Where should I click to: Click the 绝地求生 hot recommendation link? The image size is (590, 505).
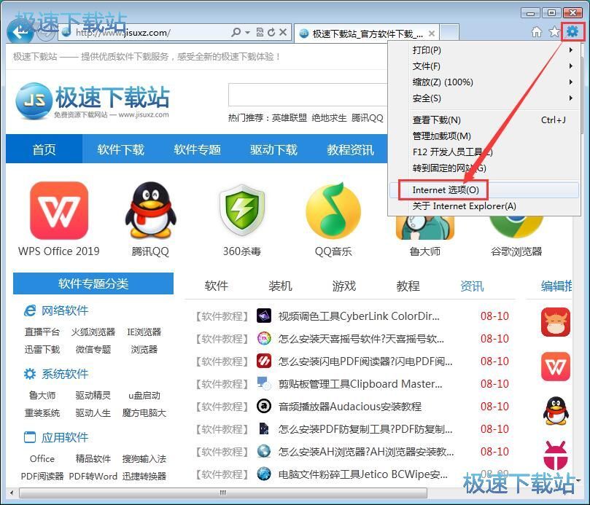329,118
